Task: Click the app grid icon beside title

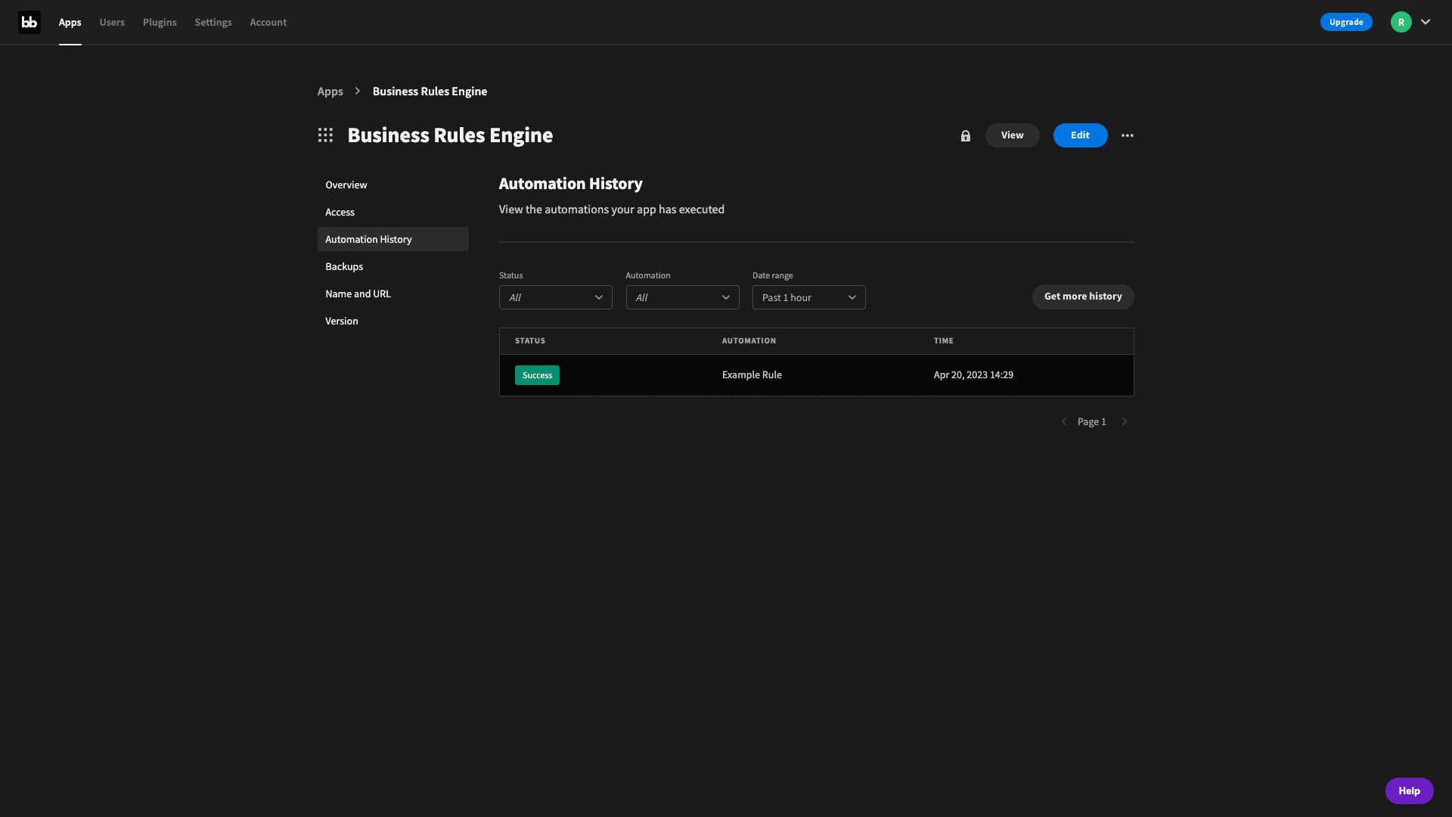Action: pyautogui.click(x=325, y=135)
